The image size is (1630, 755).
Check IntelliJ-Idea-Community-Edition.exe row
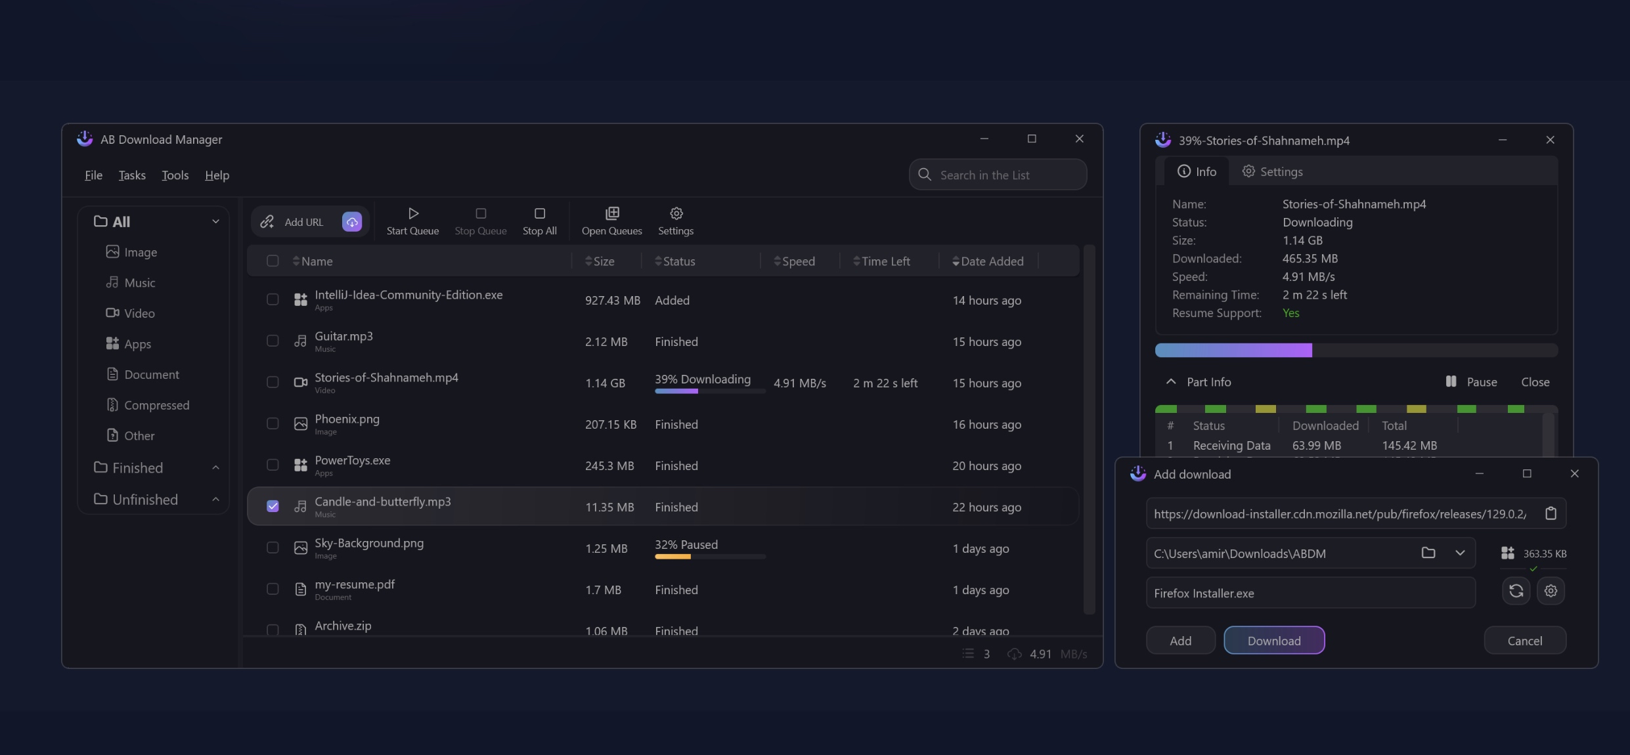(x=273, y=299)
